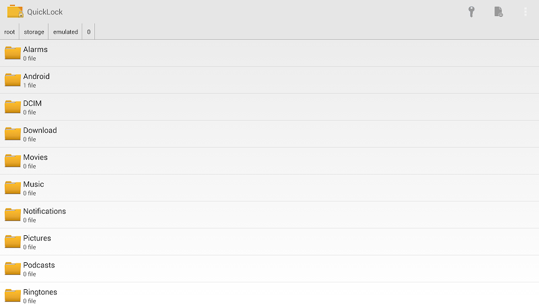539x306 pixels.
Task: Click the QuickLock title text
Action: tap(44, 12)
